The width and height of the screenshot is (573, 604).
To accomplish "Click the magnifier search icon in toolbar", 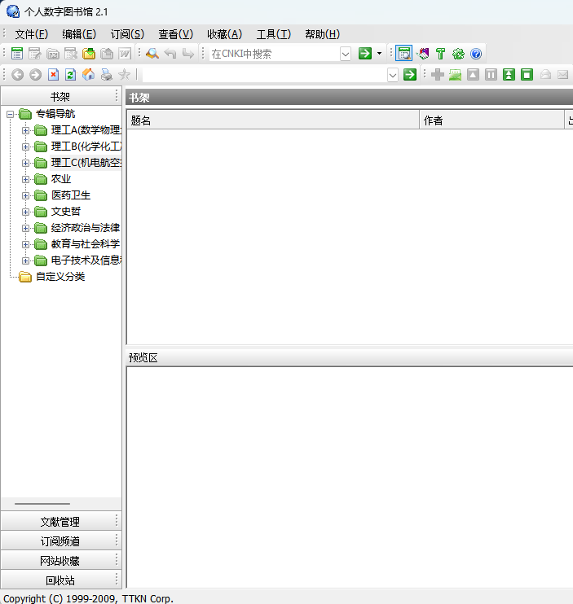I will [152, 54].
